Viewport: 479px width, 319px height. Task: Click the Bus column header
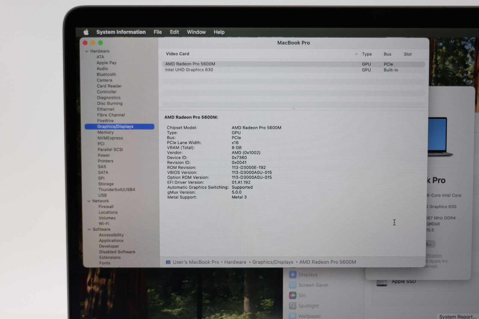point(388,54)
